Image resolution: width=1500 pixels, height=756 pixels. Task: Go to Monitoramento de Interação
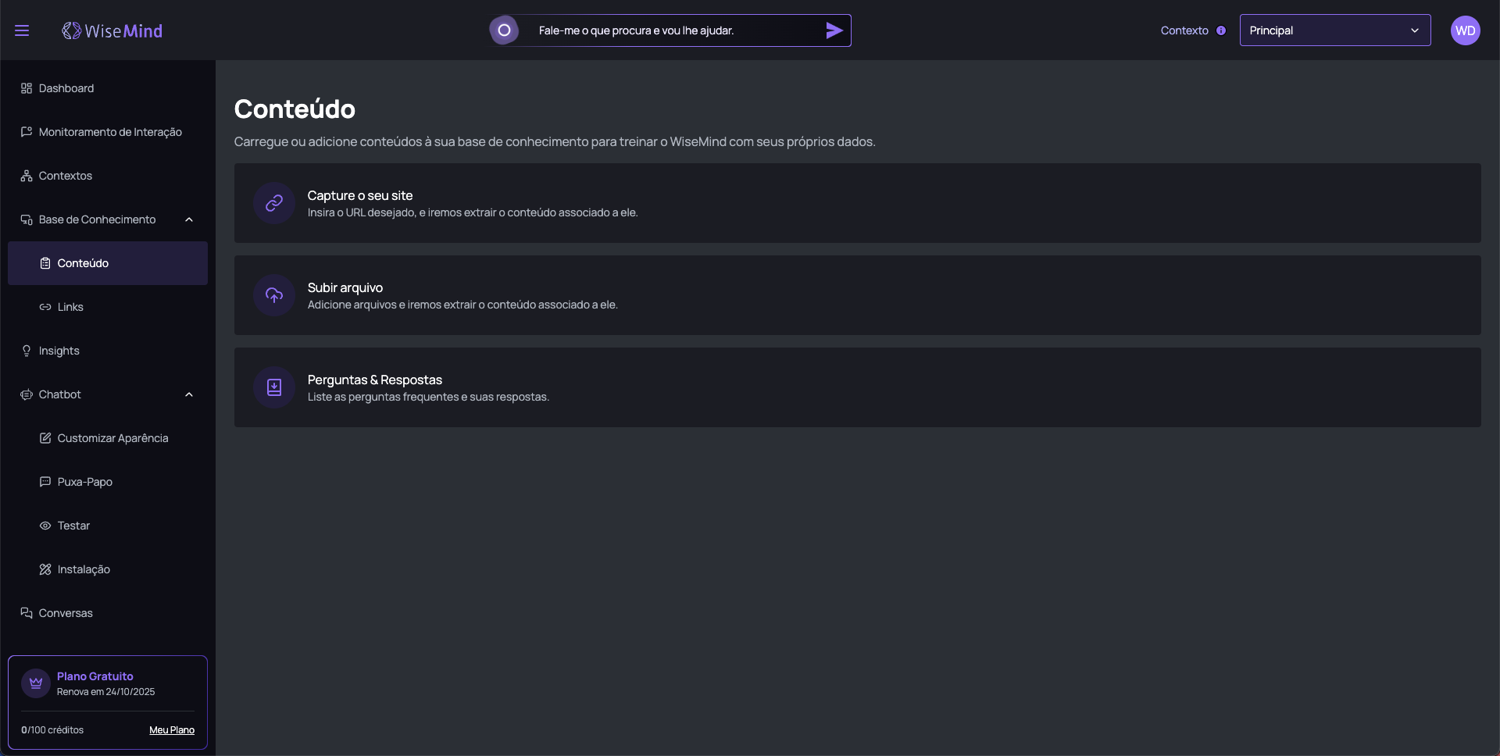[x=110, y=132]
